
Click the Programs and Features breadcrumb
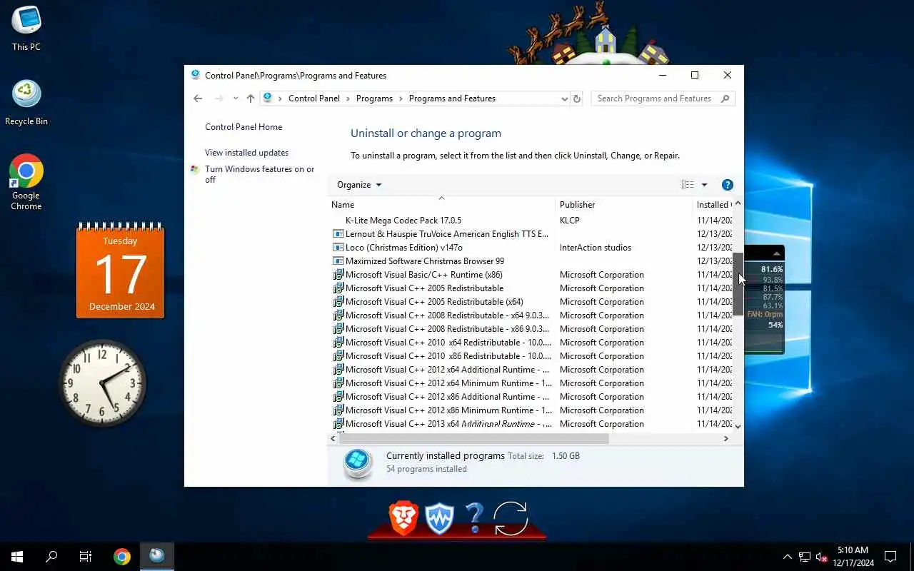[x=452, y=98]
